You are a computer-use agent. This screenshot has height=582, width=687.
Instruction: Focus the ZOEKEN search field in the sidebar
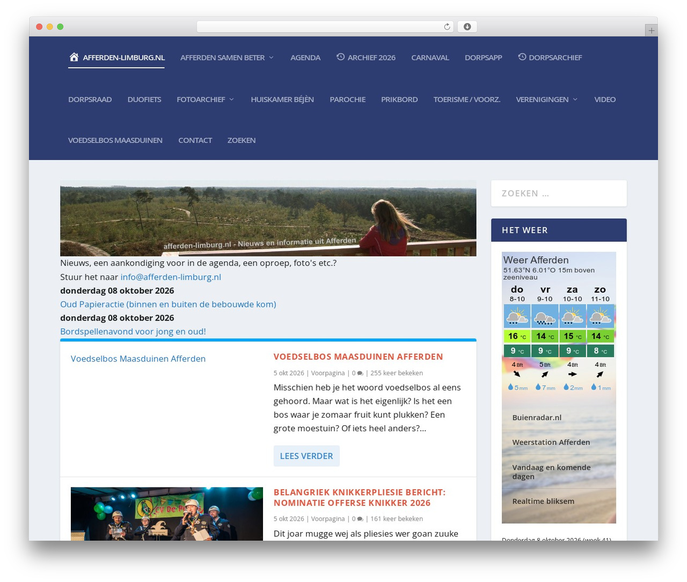[x=559, y=193]
